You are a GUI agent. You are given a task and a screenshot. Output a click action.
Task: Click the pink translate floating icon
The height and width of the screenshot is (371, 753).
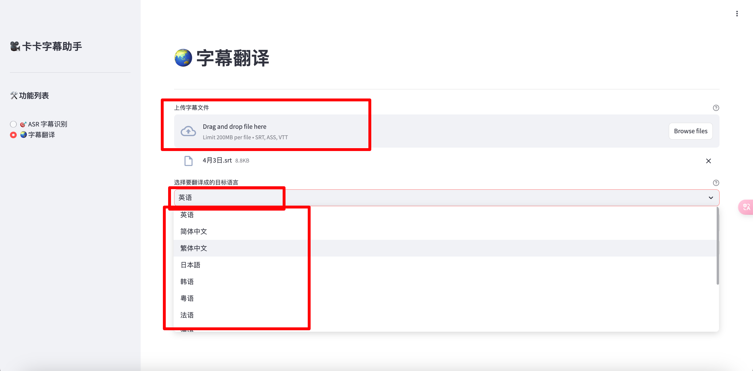click(x=746, y=207)
